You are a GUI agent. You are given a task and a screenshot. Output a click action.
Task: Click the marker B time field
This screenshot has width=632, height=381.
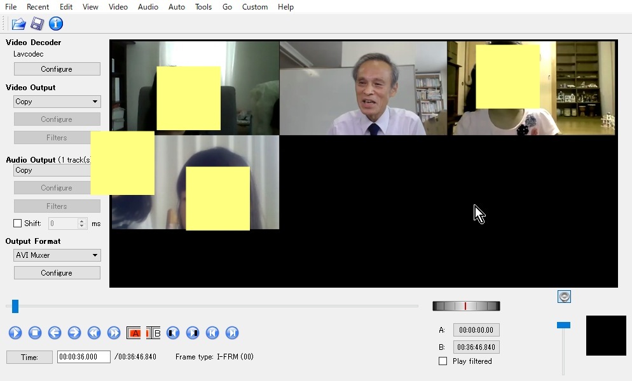pyautogui.click(x=476, y=347)
